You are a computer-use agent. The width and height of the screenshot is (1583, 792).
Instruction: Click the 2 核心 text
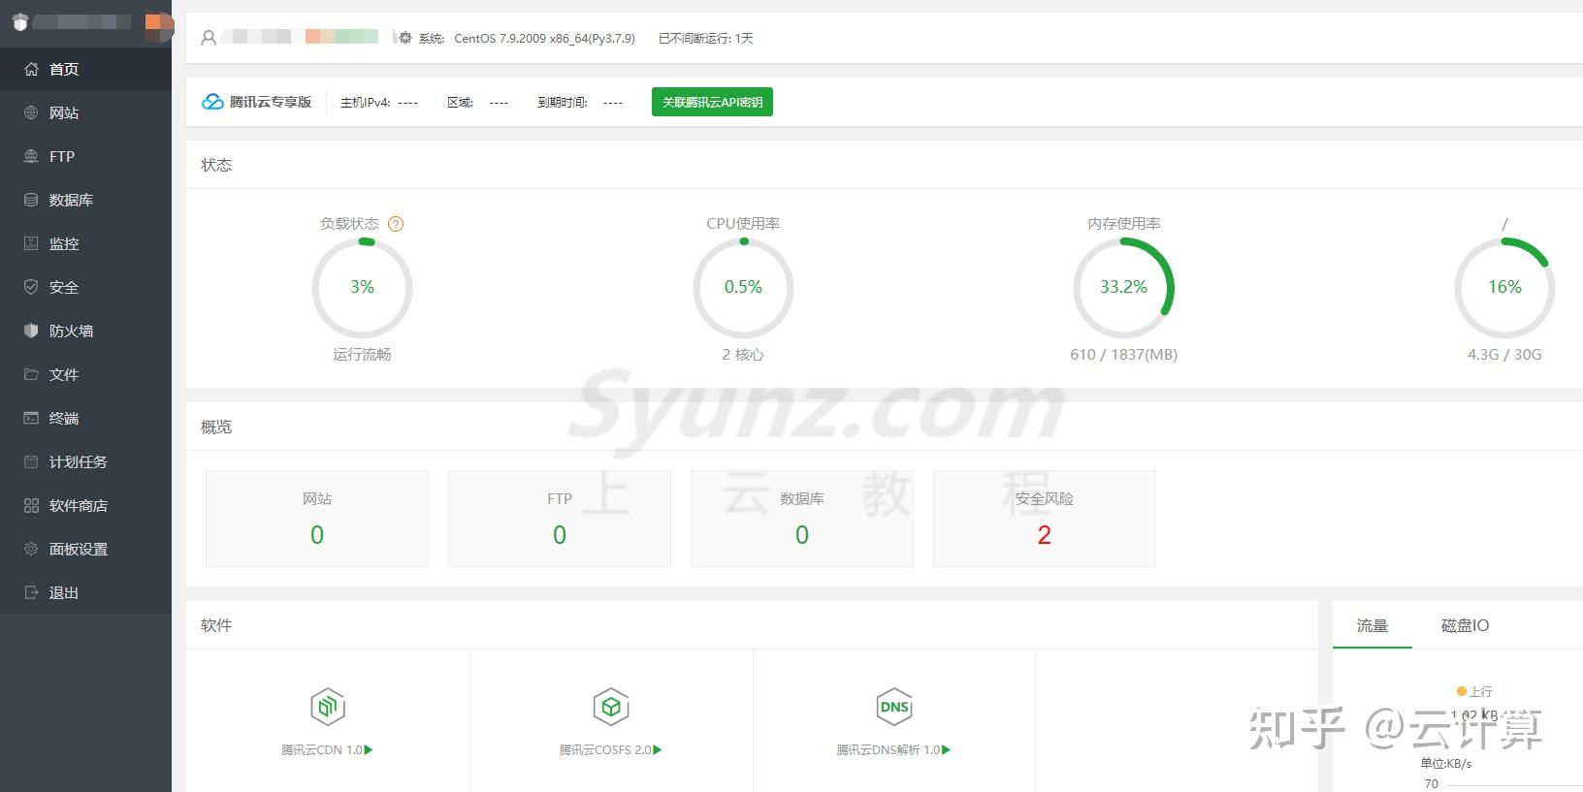point(743,355)
